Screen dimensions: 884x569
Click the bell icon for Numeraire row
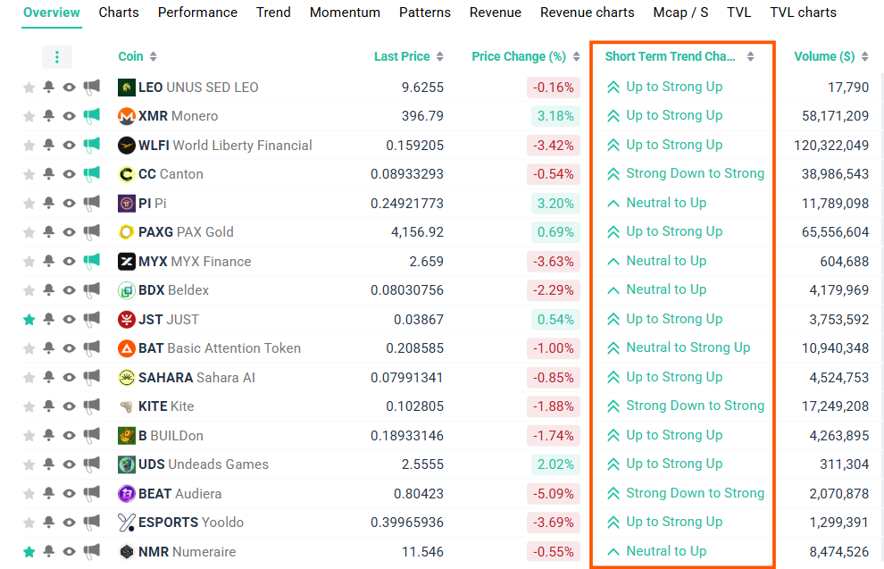coord(49,551)
